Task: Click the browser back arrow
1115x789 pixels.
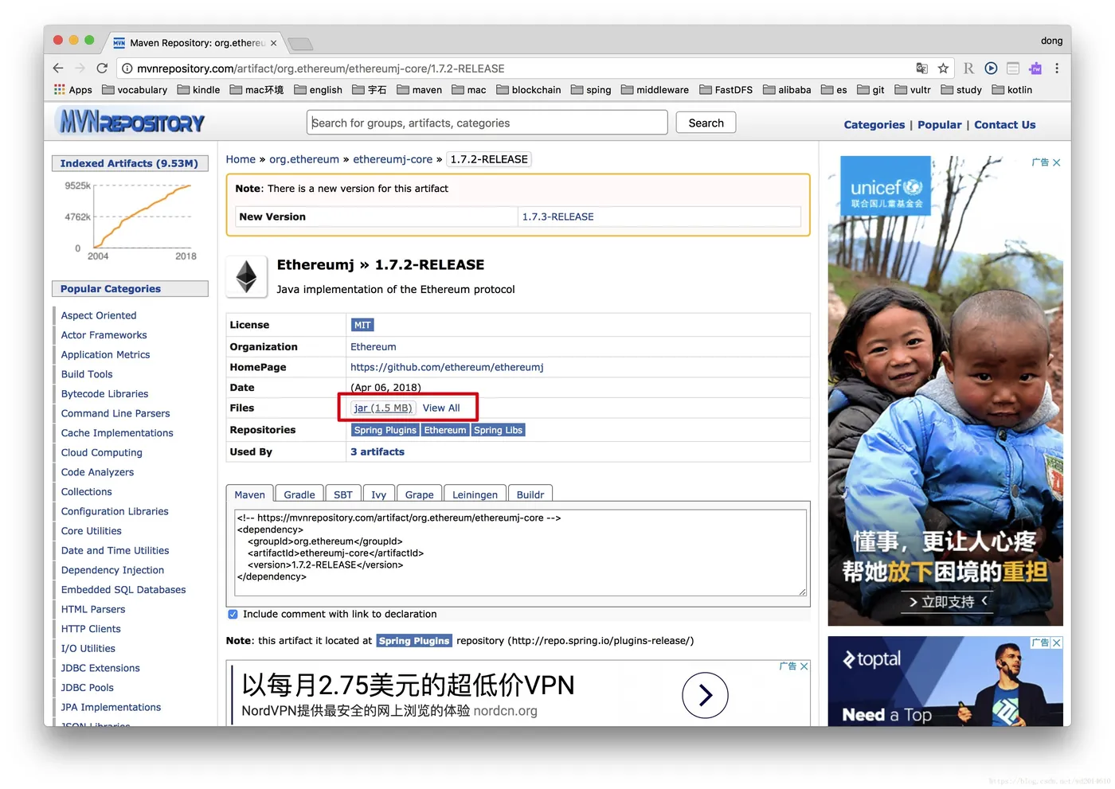Action: click(58, 68)
